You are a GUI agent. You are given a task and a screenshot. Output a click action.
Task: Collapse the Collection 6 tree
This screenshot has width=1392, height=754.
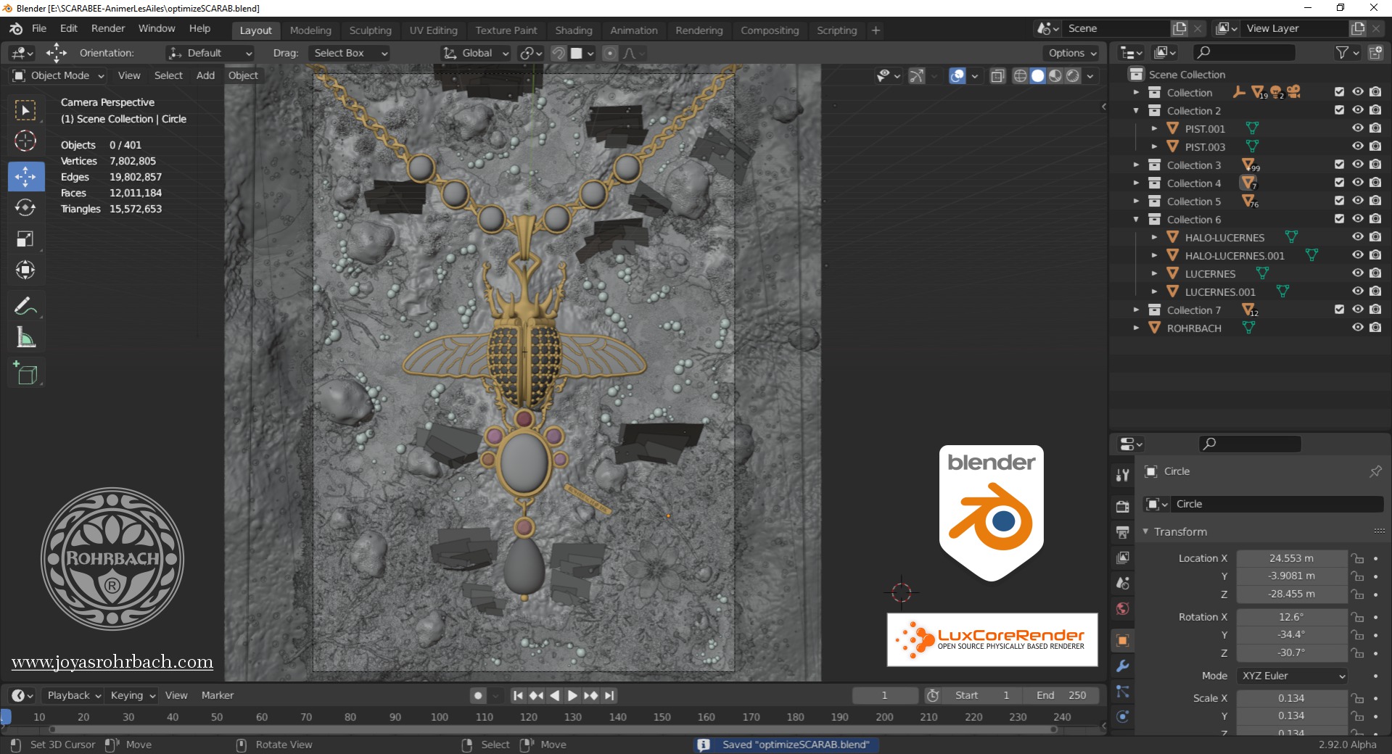pos(1136,220)
